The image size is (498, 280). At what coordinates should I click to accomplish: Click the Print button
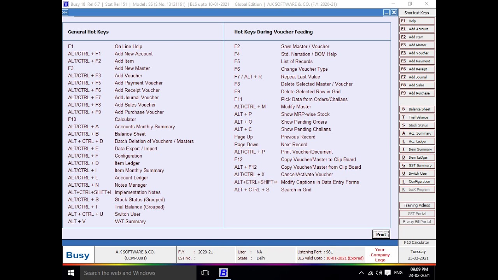381,234
